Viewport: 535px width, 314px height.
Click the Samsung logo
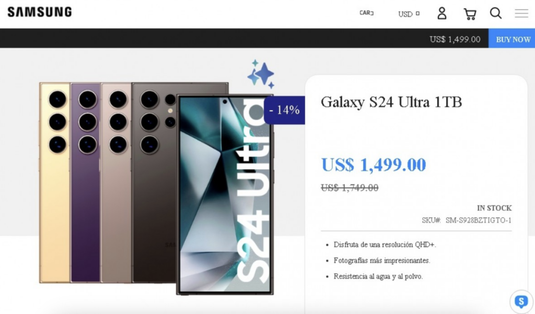click(x=40, y=12)
